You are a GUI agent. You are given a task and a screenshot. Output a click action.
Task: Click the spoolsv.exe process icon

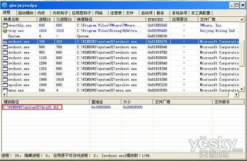click(5, 85)
